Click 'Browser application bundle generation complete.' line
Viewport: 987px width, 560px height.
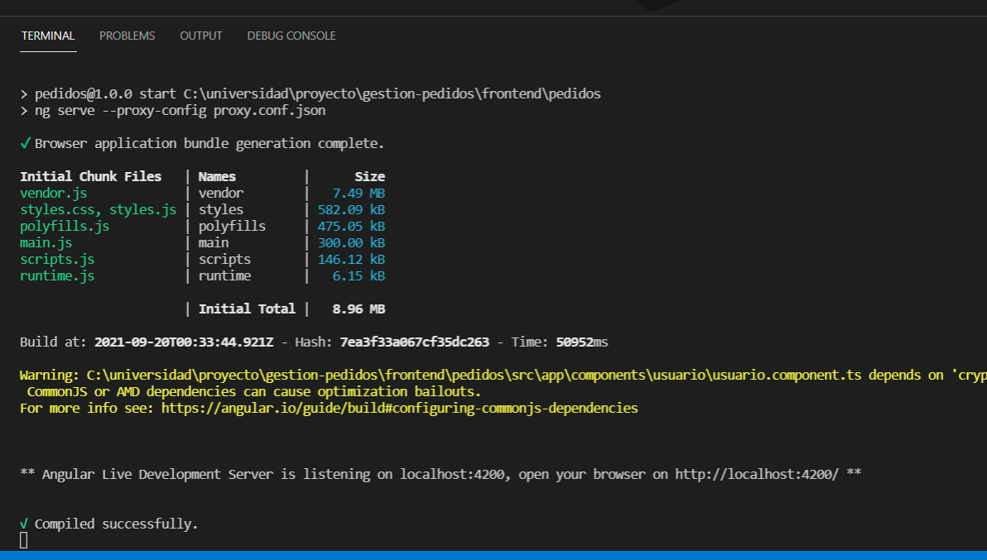coord(209,143)
